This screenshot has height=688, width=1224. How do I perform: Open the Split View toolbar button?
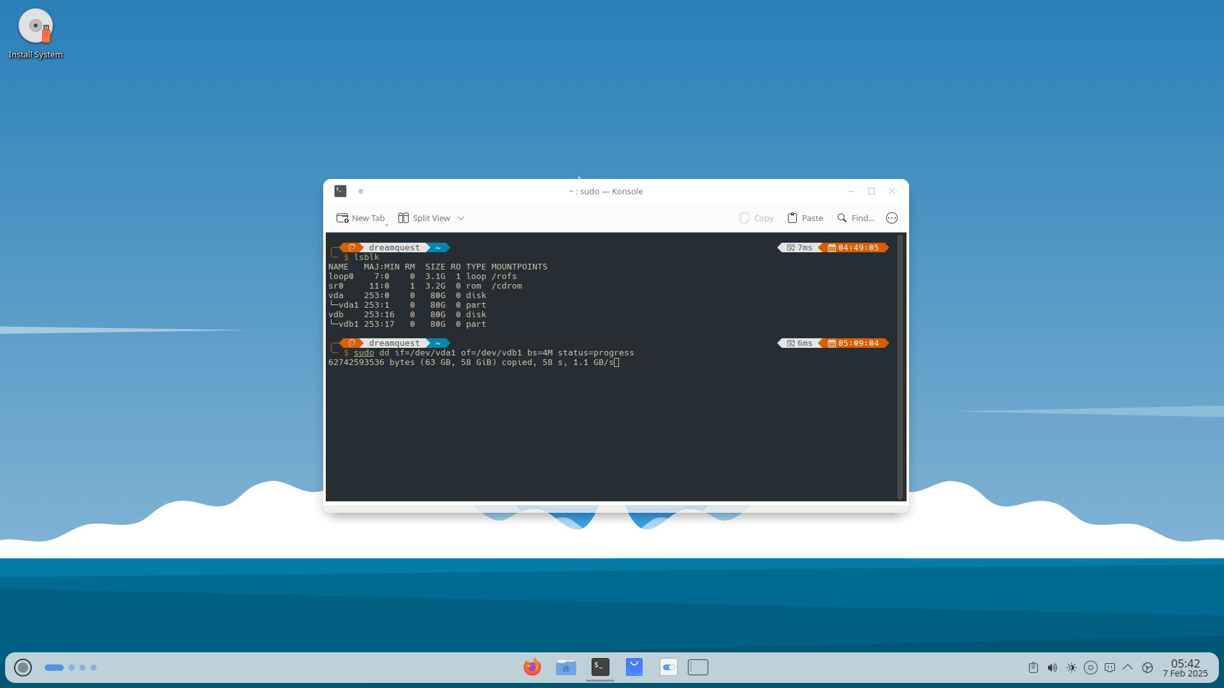tap(425, 218)
